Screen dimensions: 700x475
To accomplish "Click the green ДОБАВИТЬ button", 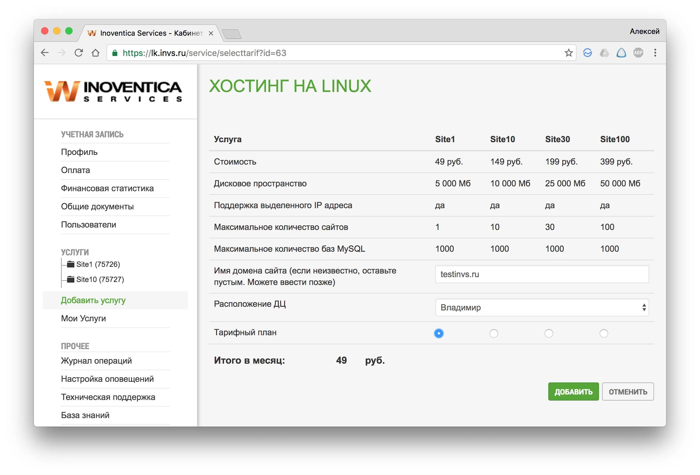I will [573, 392].
